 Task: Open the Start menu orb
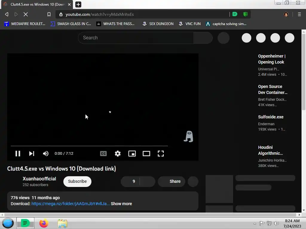click(x=8, y=223)
